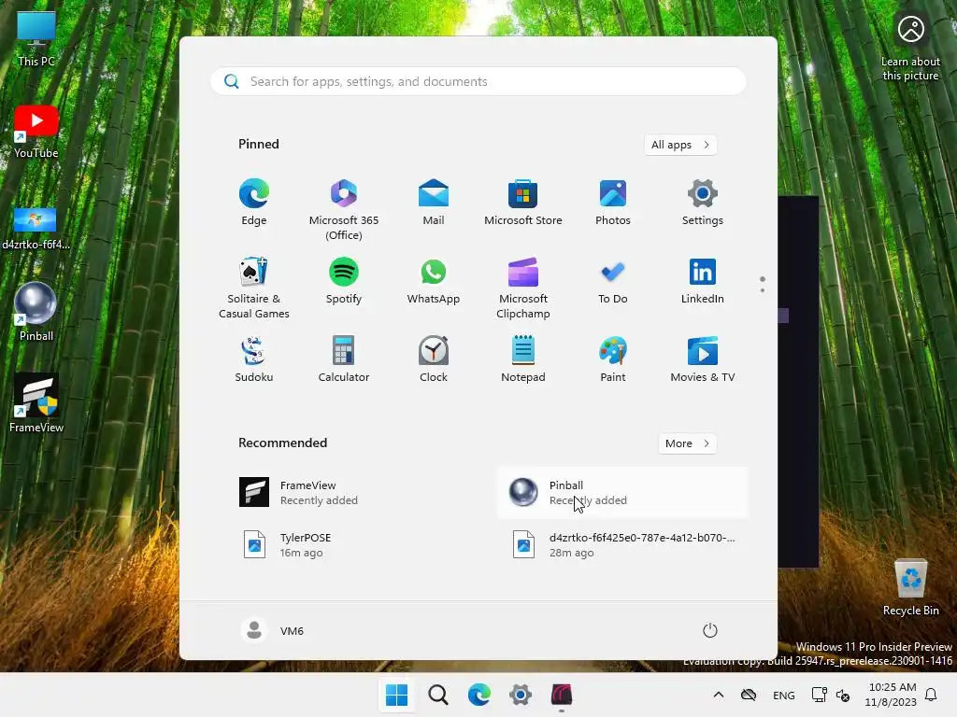This screenshot has height=717, width=957.
Task: Click the Start menu search box
Action: click(x=478, y=81)
